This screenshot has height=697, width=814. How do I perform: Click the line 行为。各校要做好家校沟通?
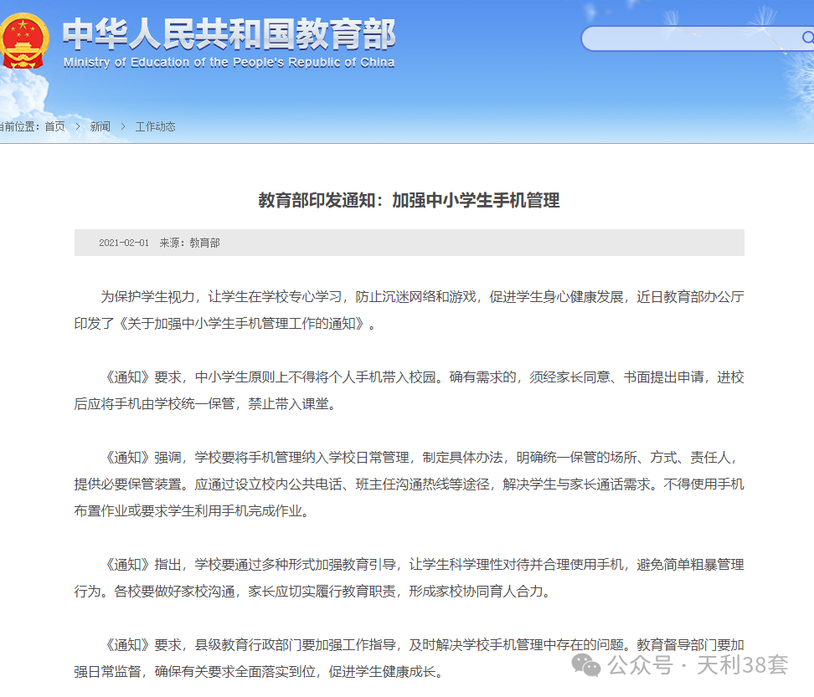pyautogui.click(x=313, y=592)
